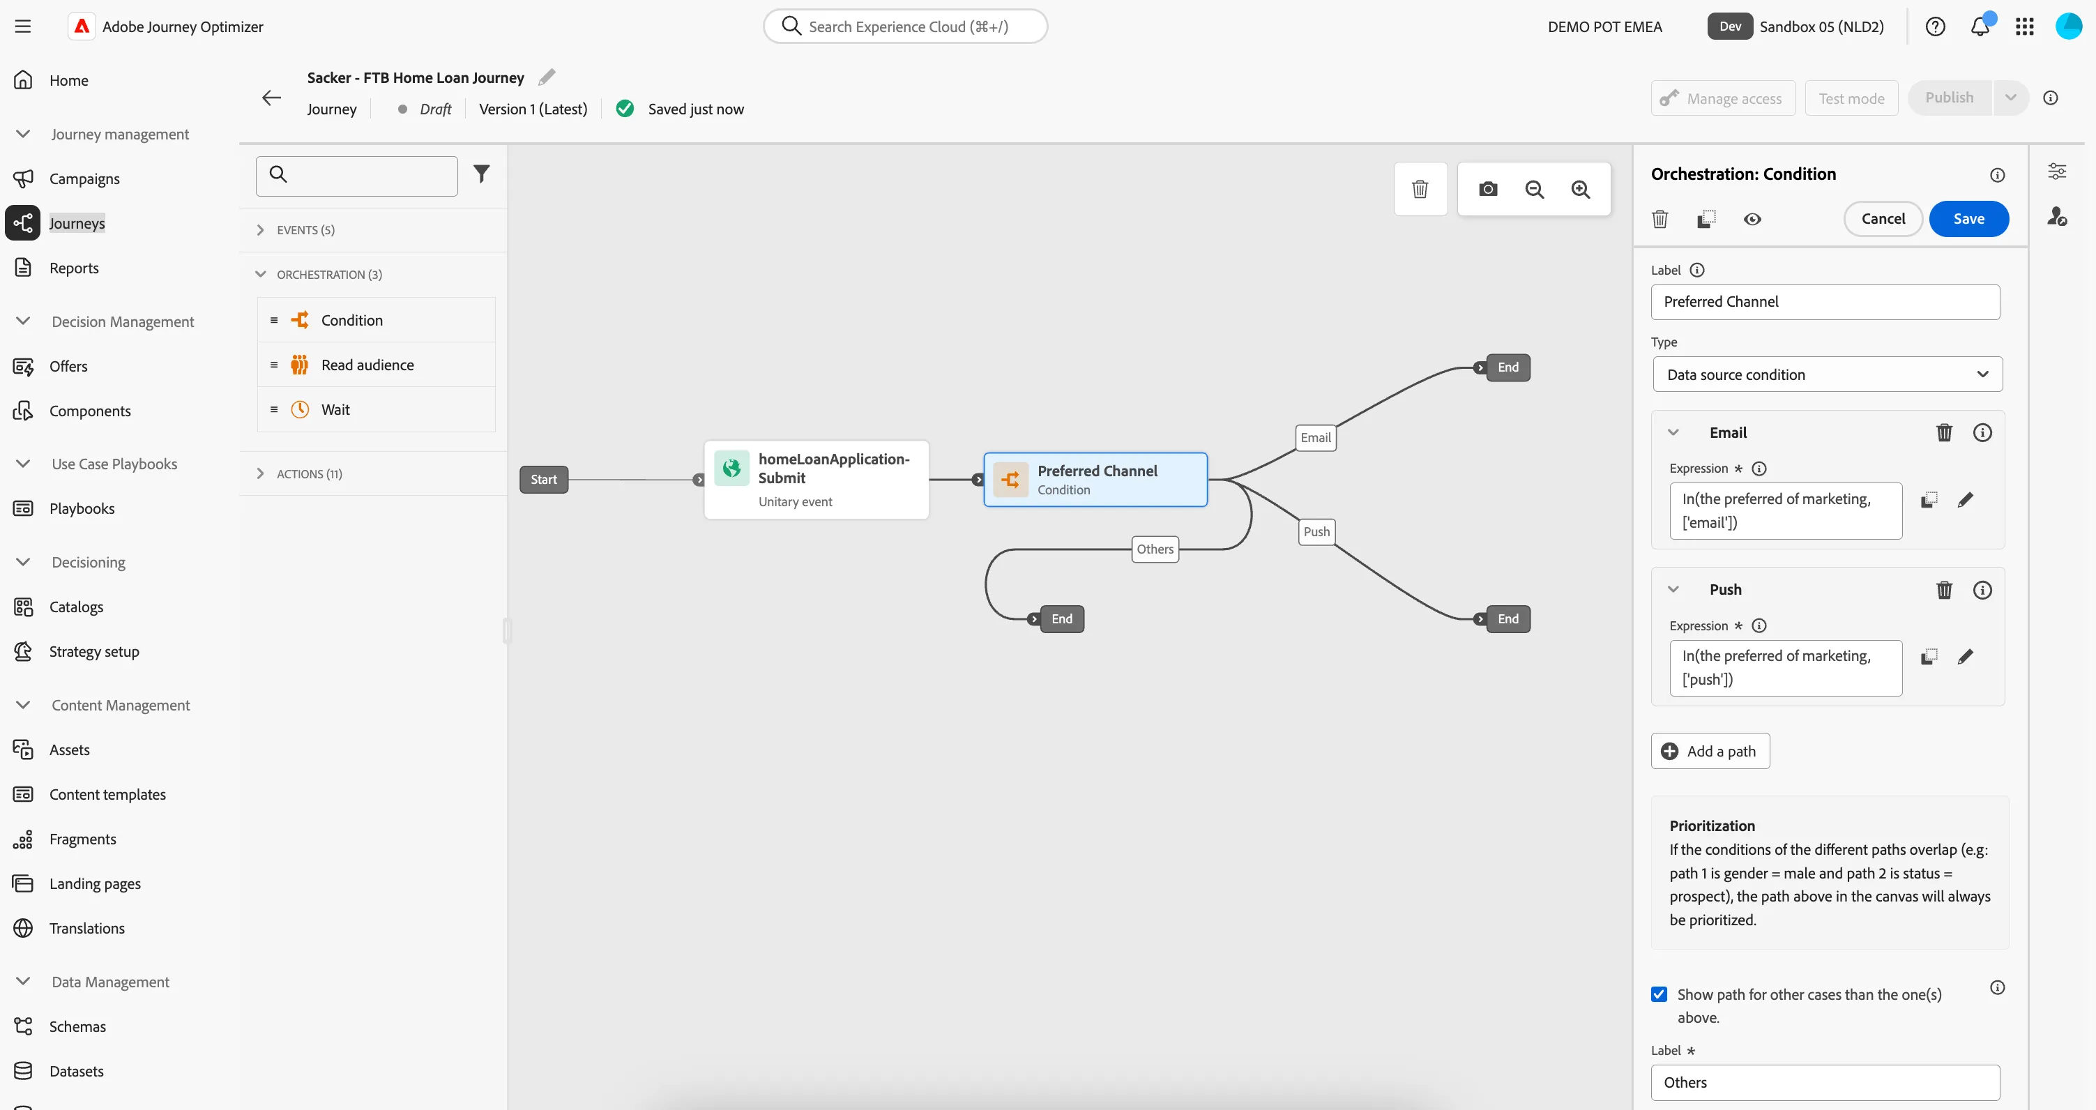This screenshot has width=2096, height=1110.
Task: Delete the Push path
Action: (x=1944, y=589)
